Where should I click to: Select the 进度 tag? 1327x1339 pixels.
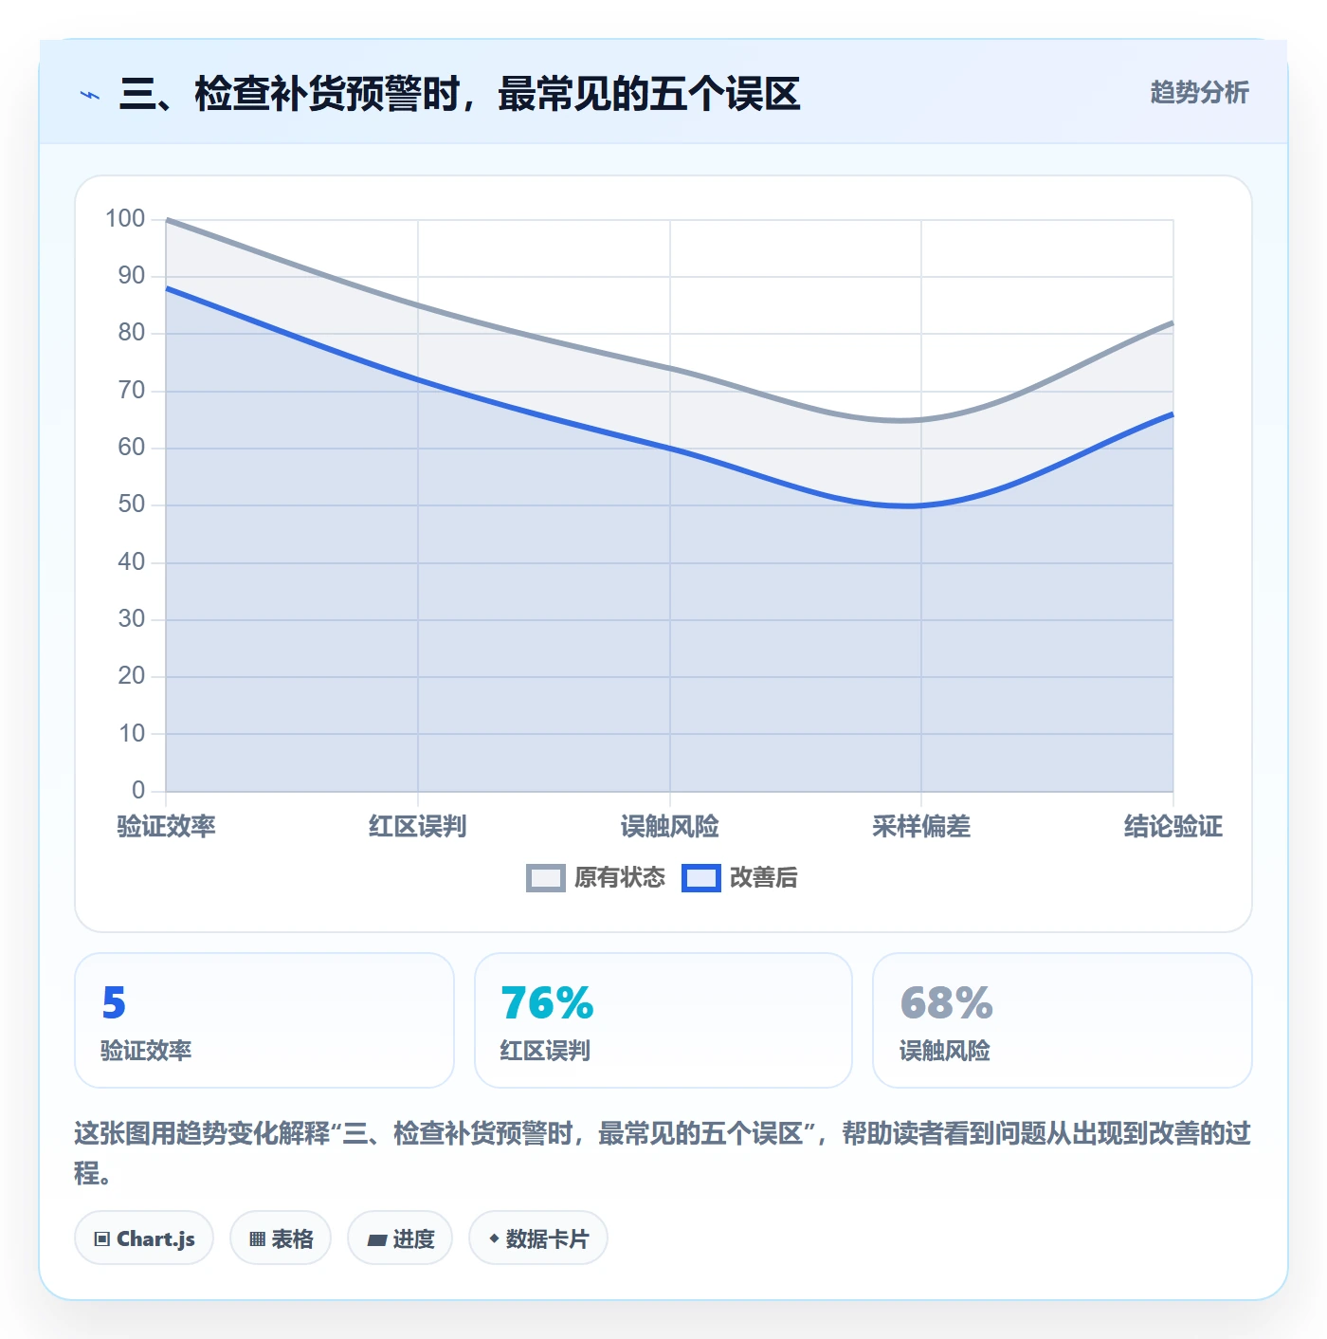tap(400, 1238)
